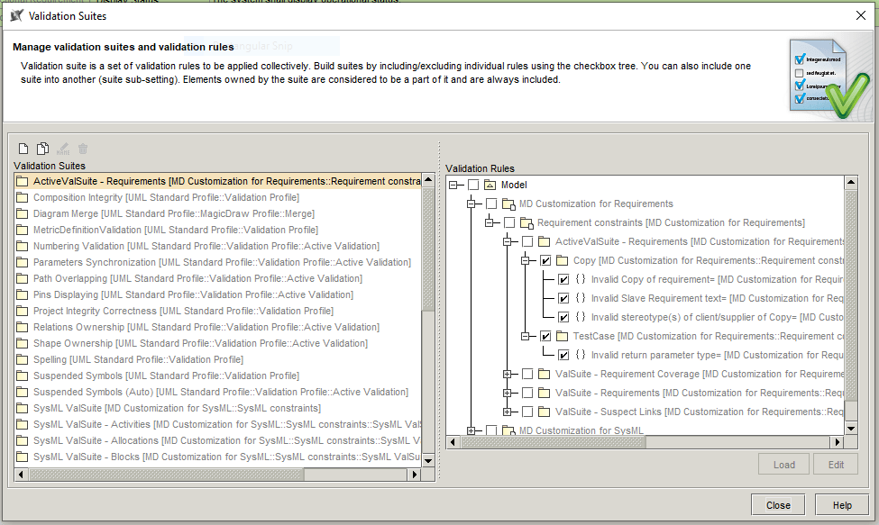This screenshot has width=879, height=525.
Task: Collapse ActiveValSuite - Requirements tree node
Action: pyautogui.click(x=508, y=242)
